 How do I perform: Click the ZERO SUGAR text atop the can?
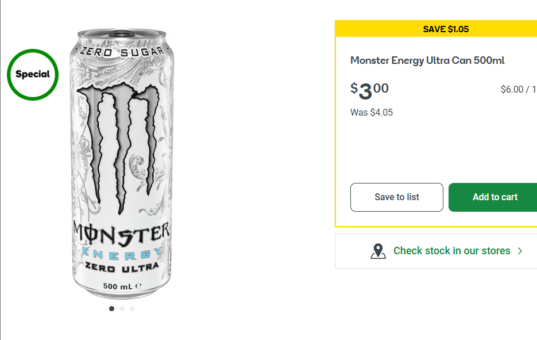(x=122, y=52)
